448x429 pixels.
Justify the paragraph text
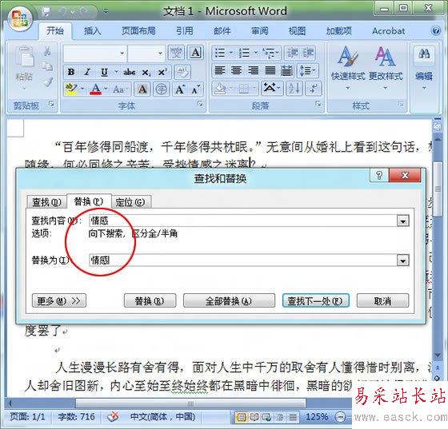(x=270, y=70)
